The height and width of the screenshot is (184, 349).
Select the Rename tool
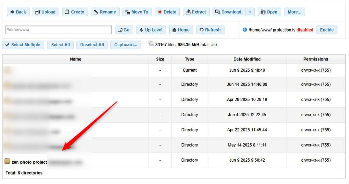(x=105, y=12)
